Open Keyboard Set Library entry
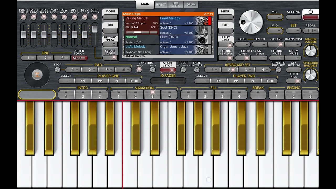Screen dimensions: 336x189 pos(142,49)
